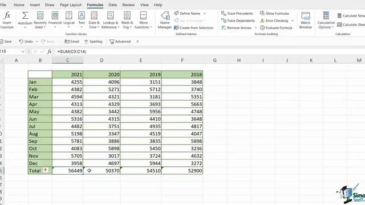This screenshot has height=205, width=365.
Task: Open the Help tab
Action: (x=158, y=5)
